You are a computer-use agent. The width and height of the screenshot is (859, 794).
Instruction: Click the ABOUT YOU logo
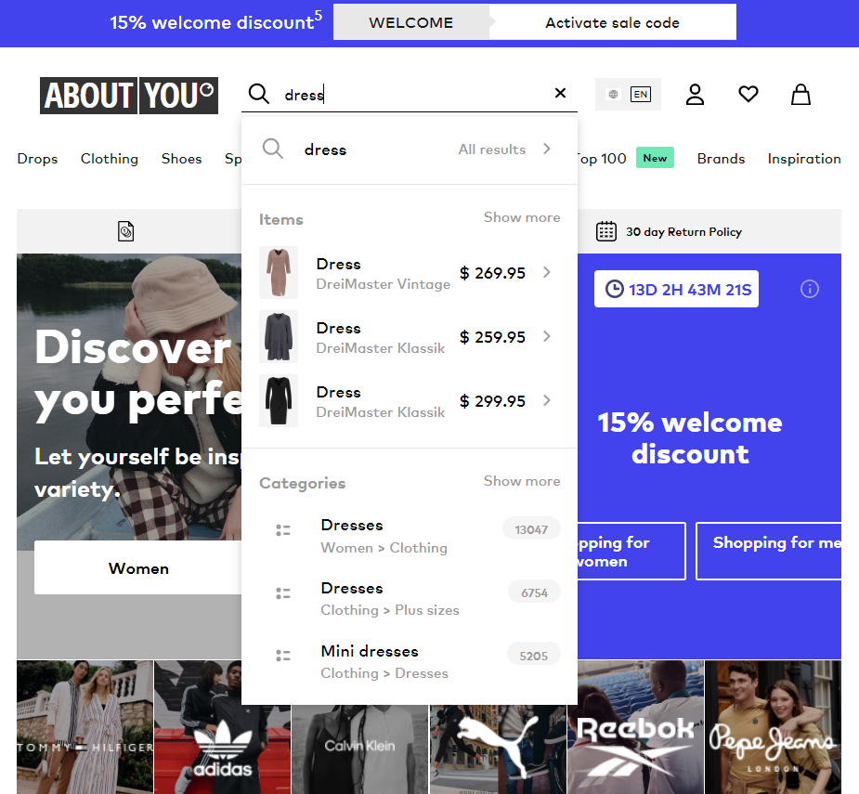tap(129, 96)
